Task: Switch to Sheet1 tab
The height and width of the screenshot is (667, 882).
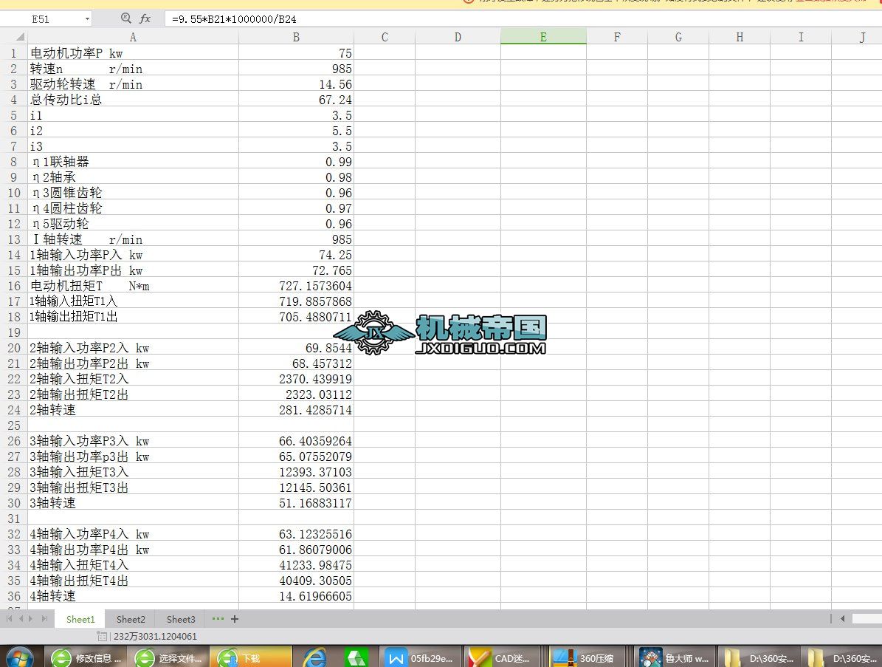Action: click(80, 619)
